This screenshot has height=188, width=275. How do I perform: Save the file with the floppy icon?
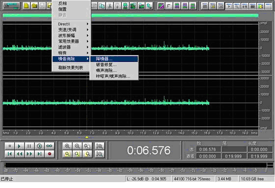42,6
